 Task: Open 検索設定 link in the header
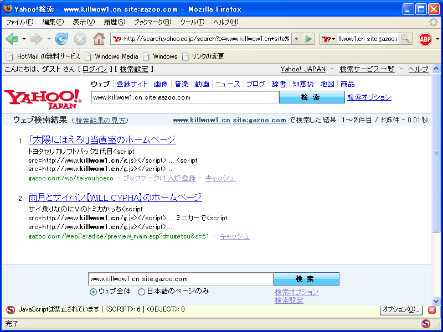pos(134,69)
